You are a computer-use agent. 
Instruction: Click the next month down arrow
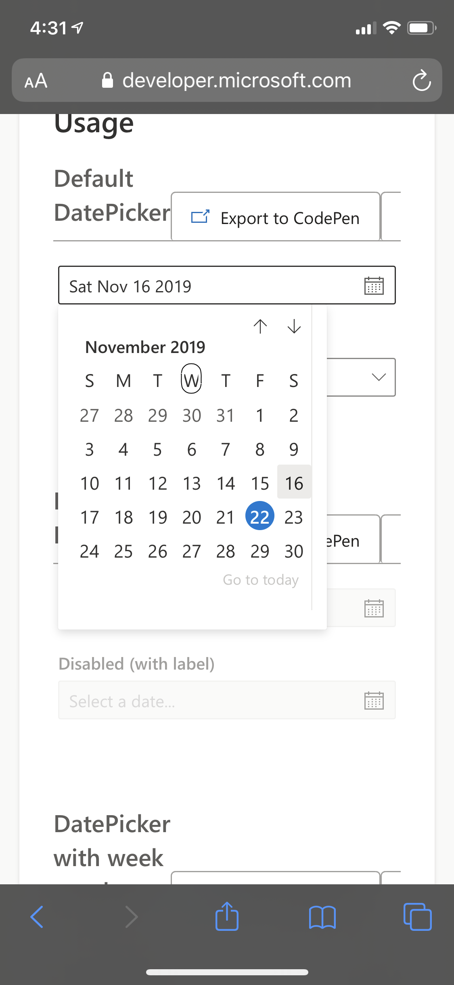pyautogui.click(x=294, y=327)
